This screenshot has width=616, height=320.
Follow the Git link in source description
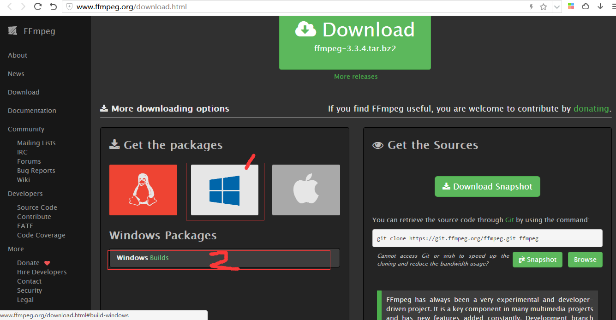(510, 220)
